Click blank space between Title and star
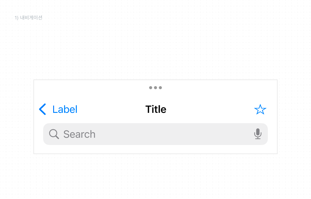Image resolution: width=311 pixels, height=199 pixels. coord(210,109)
